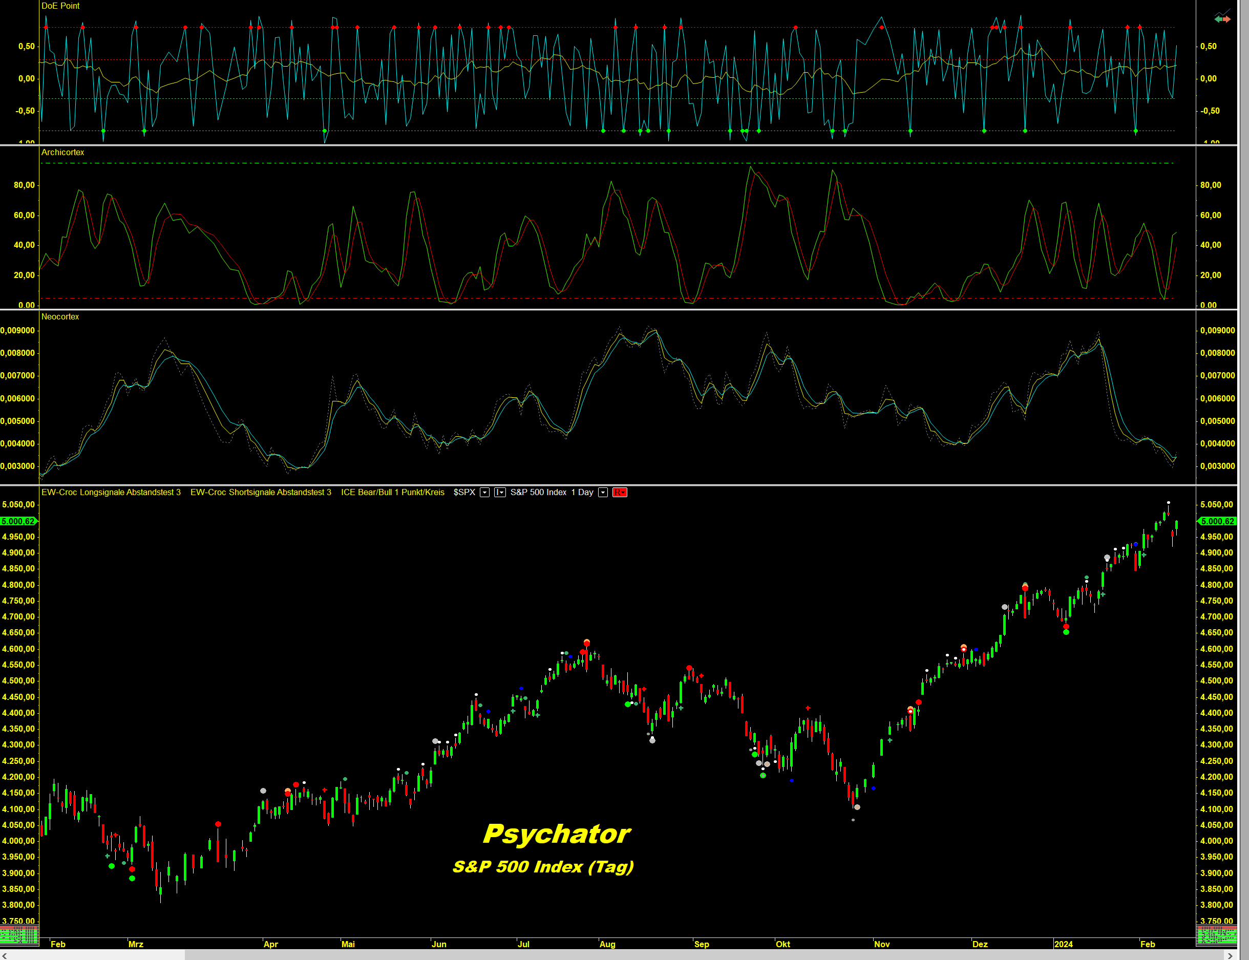Click the S&P 500 Index symbol description

click(538, 493)
